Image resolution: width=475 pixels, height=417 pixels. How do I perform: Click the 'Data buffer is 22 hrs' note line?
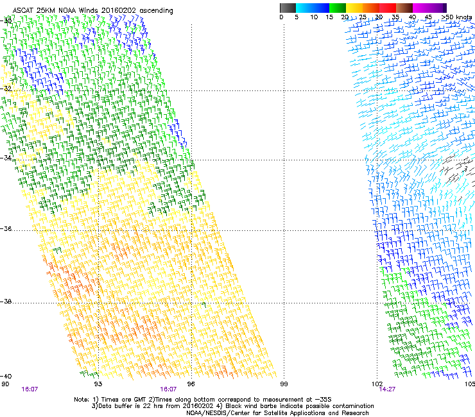click(x=232, y=406)
